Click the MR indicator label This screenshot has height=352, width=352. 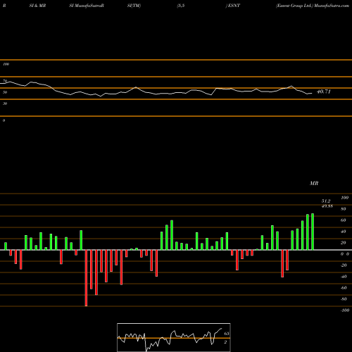tap(314, 183)
